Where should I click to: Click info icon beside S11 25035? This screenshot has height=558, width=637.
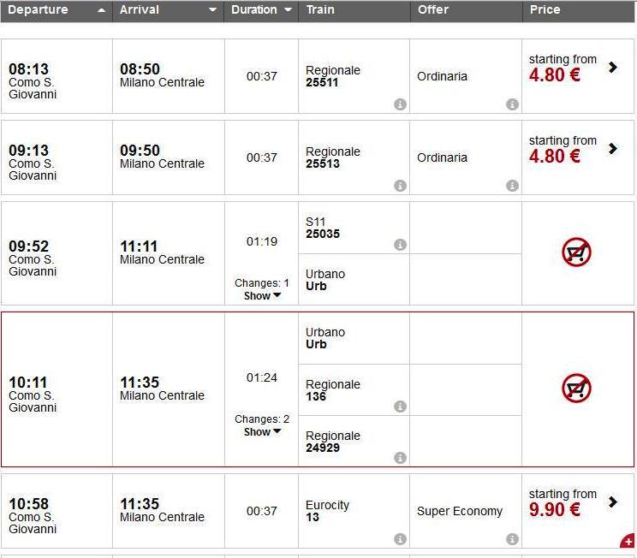pyautogui.click(x=400, y=245)
